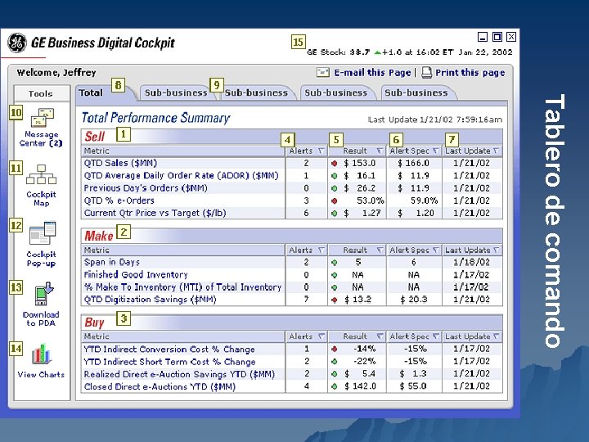Open Alerts filter arrow in Sell table
The width and height of the screenshot is (589, 442).
321,151
